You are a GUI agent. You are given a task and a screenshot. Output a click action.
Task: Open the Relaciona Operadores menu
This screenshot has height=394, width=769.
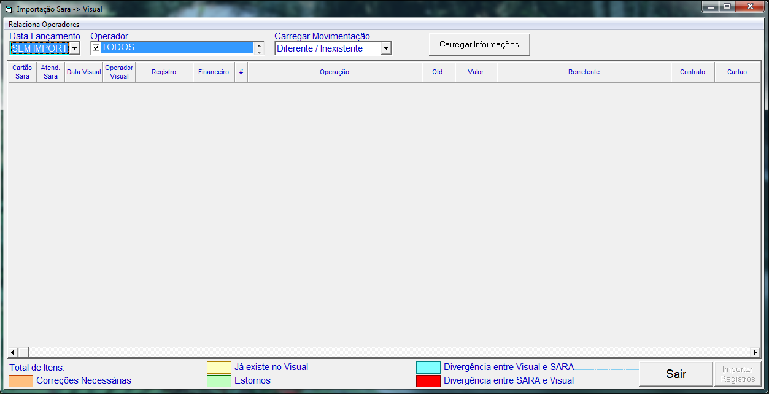pyautogui.click(x=44, y=25)
